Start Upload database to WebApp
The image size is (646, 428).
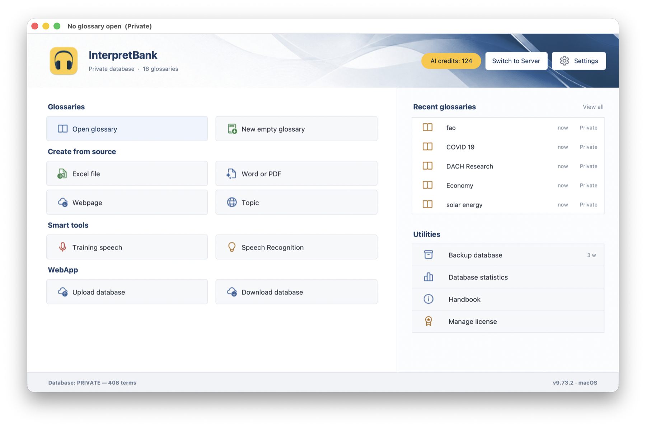[127, 292]
